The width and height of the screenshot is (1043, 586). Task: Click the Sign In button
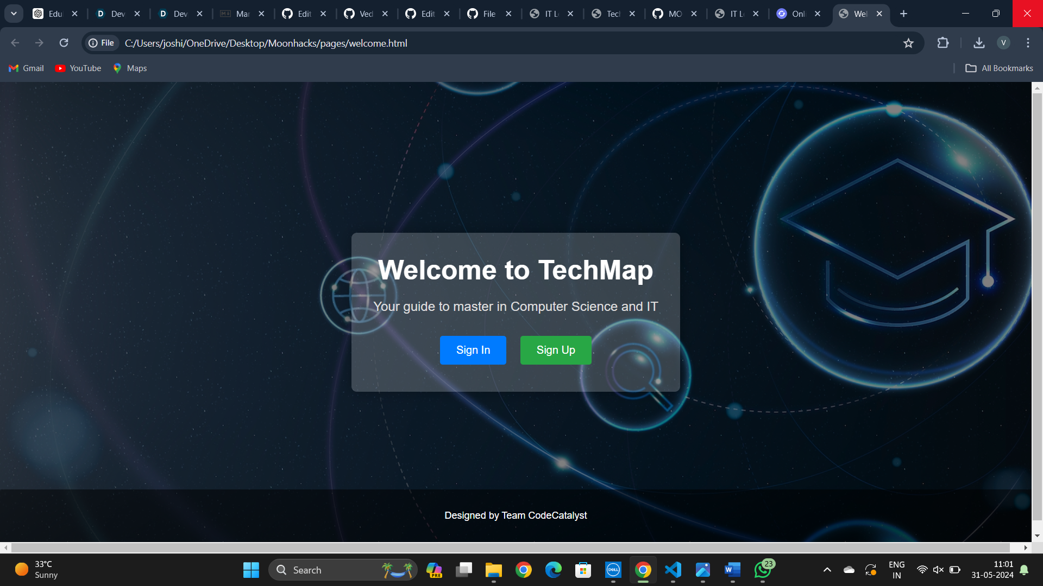473,350
